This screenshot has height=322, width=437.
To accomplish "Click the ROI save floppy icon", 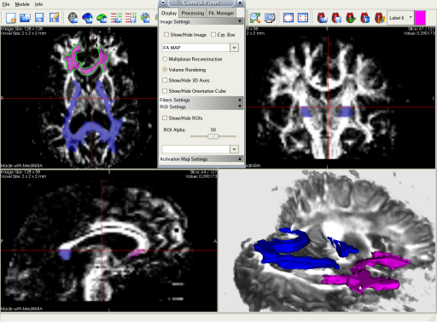I will pos(336,18).
